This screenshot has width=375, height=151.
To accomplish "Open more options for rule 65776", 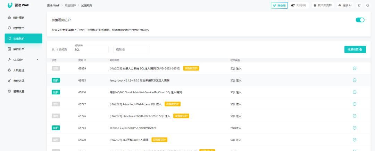I will point(355,116).
